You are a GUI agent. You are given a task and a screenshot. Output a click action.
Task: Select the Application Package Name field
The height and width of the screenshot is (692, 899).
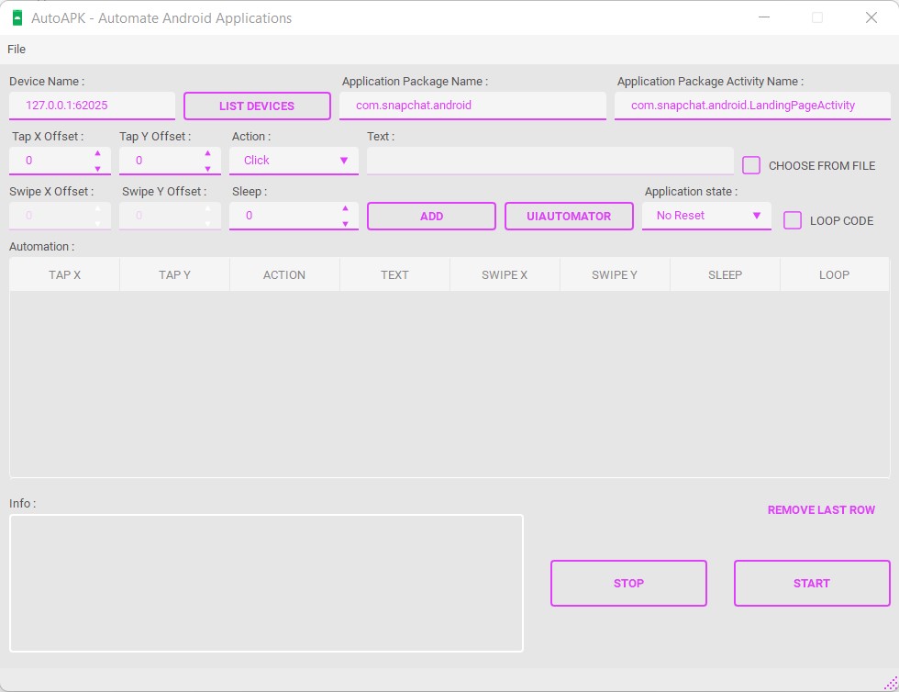472,106
